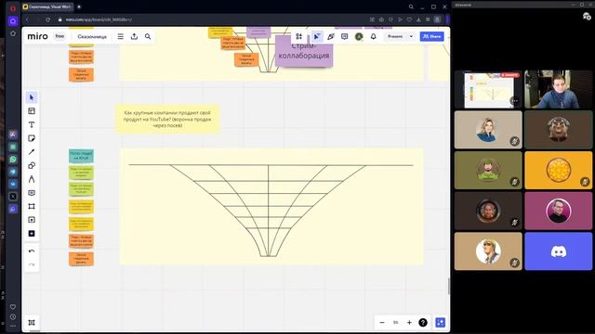
Task: Open the Miro apps grid icon
Action: [299, 36]
